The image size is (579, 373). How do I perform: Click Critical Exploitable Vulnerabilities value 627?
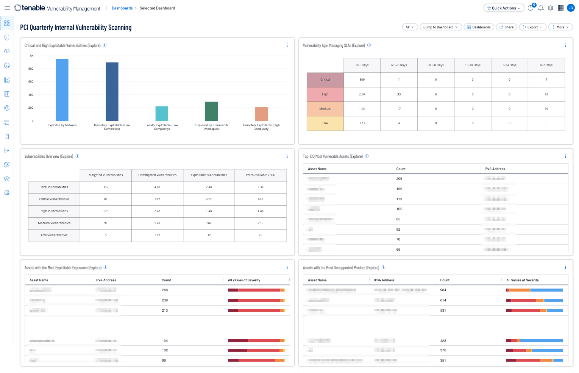(209, 199)
